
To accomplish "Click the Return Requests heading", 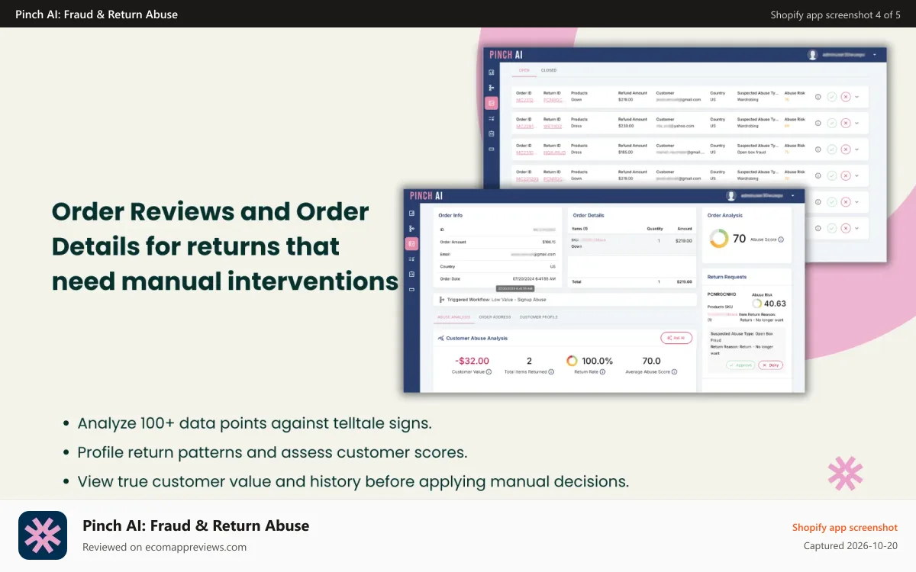I will [727, 277].
